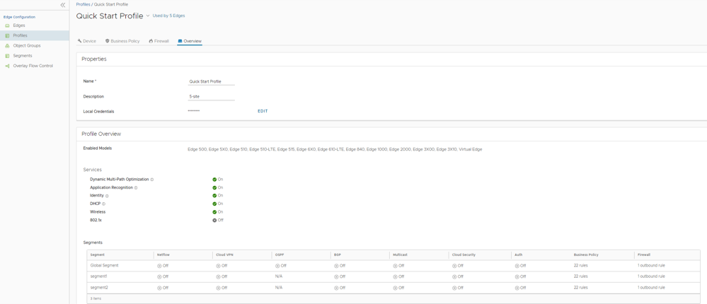Click the Wireless On status indicator
The image size is (707, 304).
pyautogui.click(x=214, y=212)
